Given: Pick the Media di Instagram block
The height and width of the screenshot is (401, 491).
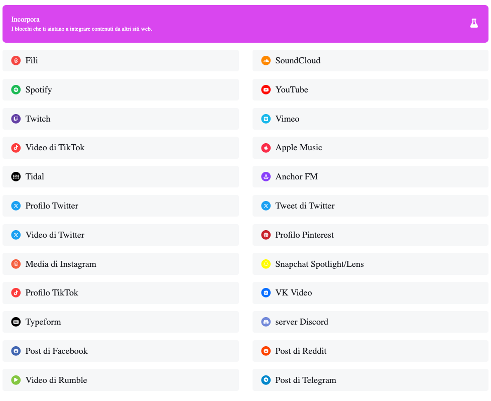Looking at the screenshot, I should (x=120, y=264).
